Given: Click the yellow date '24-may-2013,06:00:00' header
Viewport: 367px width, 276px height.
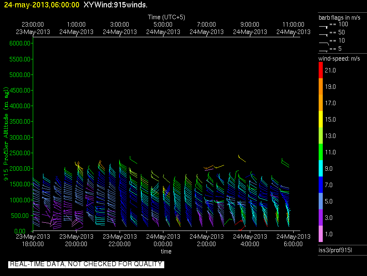Looking at the screenshot, I should tap(42, 5).
